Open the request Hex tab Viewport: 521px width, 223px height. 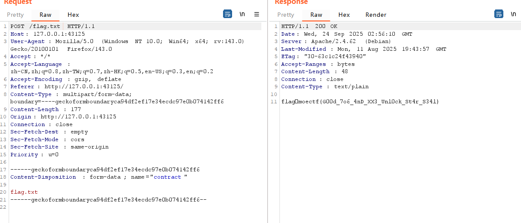click(73, 15)
